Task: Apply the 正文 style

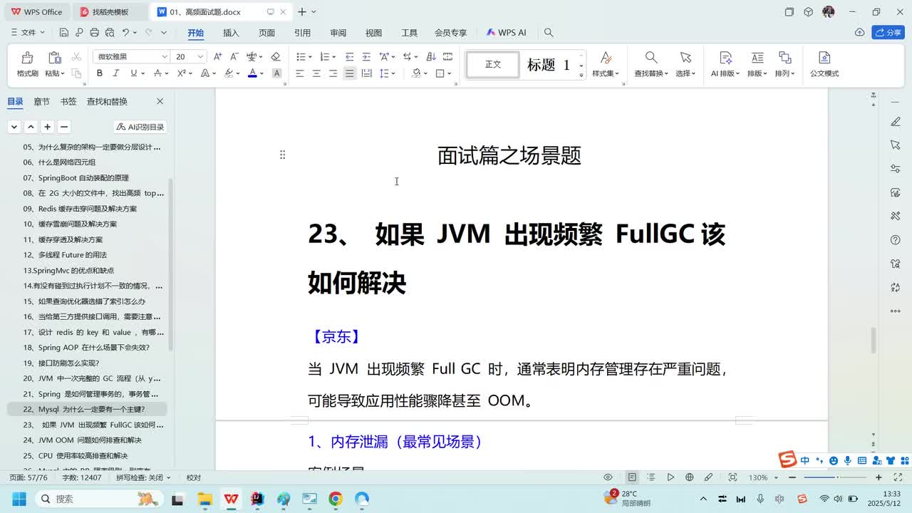Action: click(x=493, y=65)
